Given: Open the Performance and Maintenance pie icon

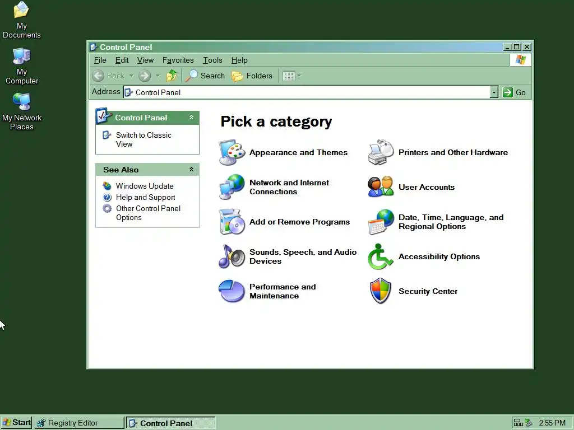Looking at the screenshot, I should tap(232, 291).
